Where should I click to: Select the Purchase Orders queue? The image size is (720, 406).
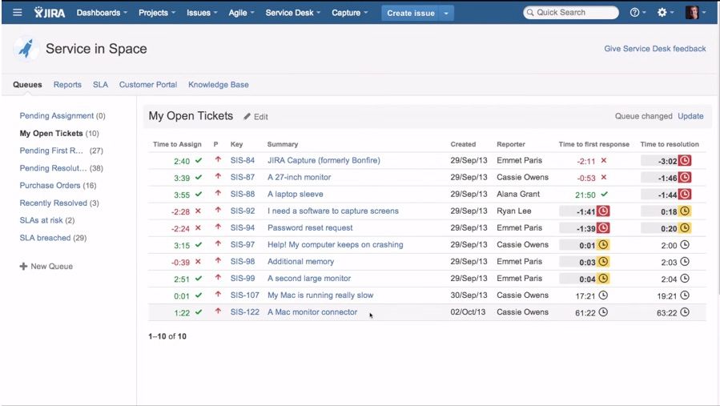58,186
